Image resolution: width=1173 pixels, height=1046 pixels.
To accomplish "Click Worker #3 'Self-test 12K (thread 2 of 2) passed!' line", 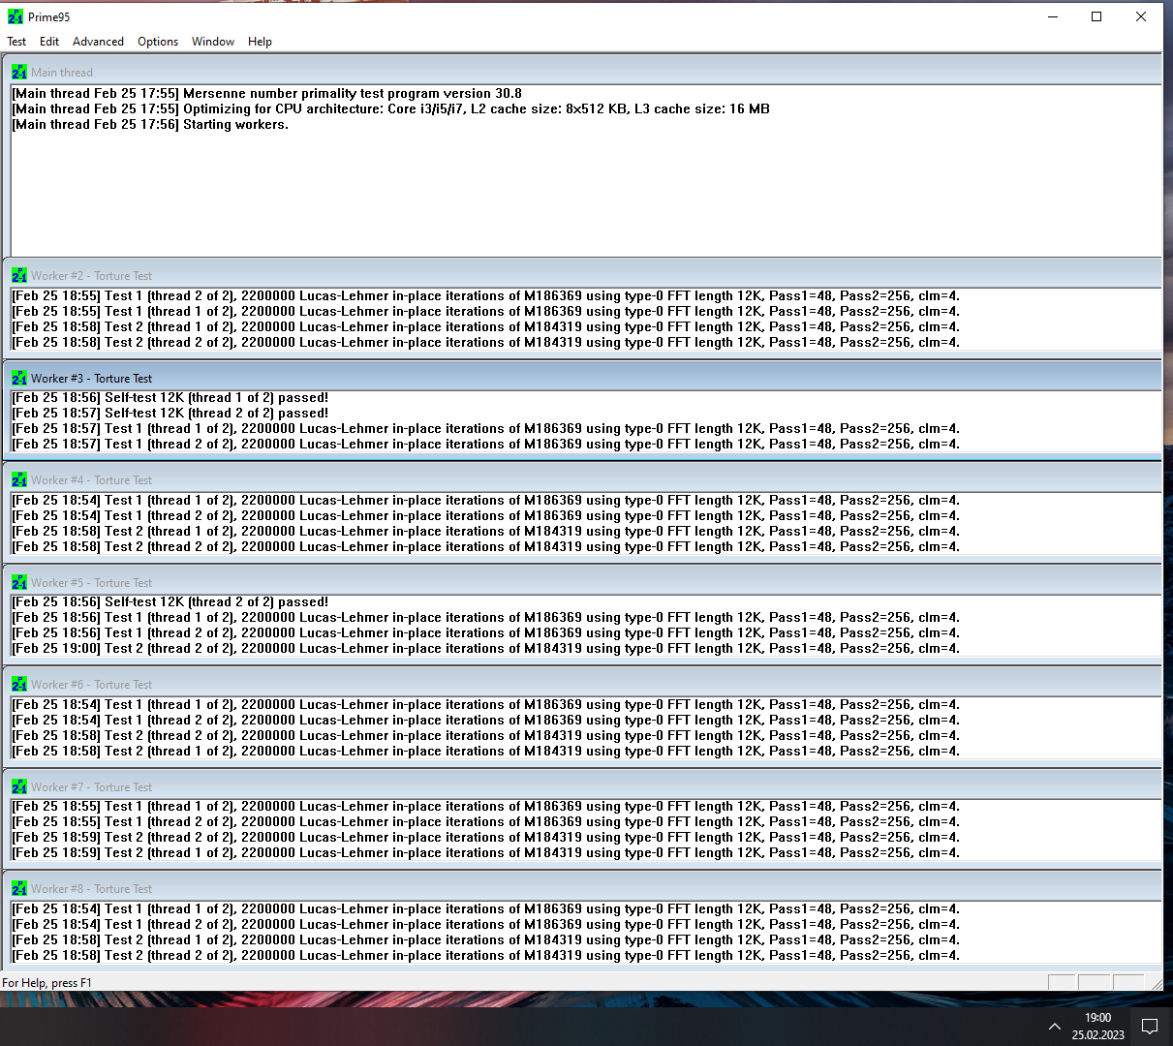I will (x=170, y=414).
